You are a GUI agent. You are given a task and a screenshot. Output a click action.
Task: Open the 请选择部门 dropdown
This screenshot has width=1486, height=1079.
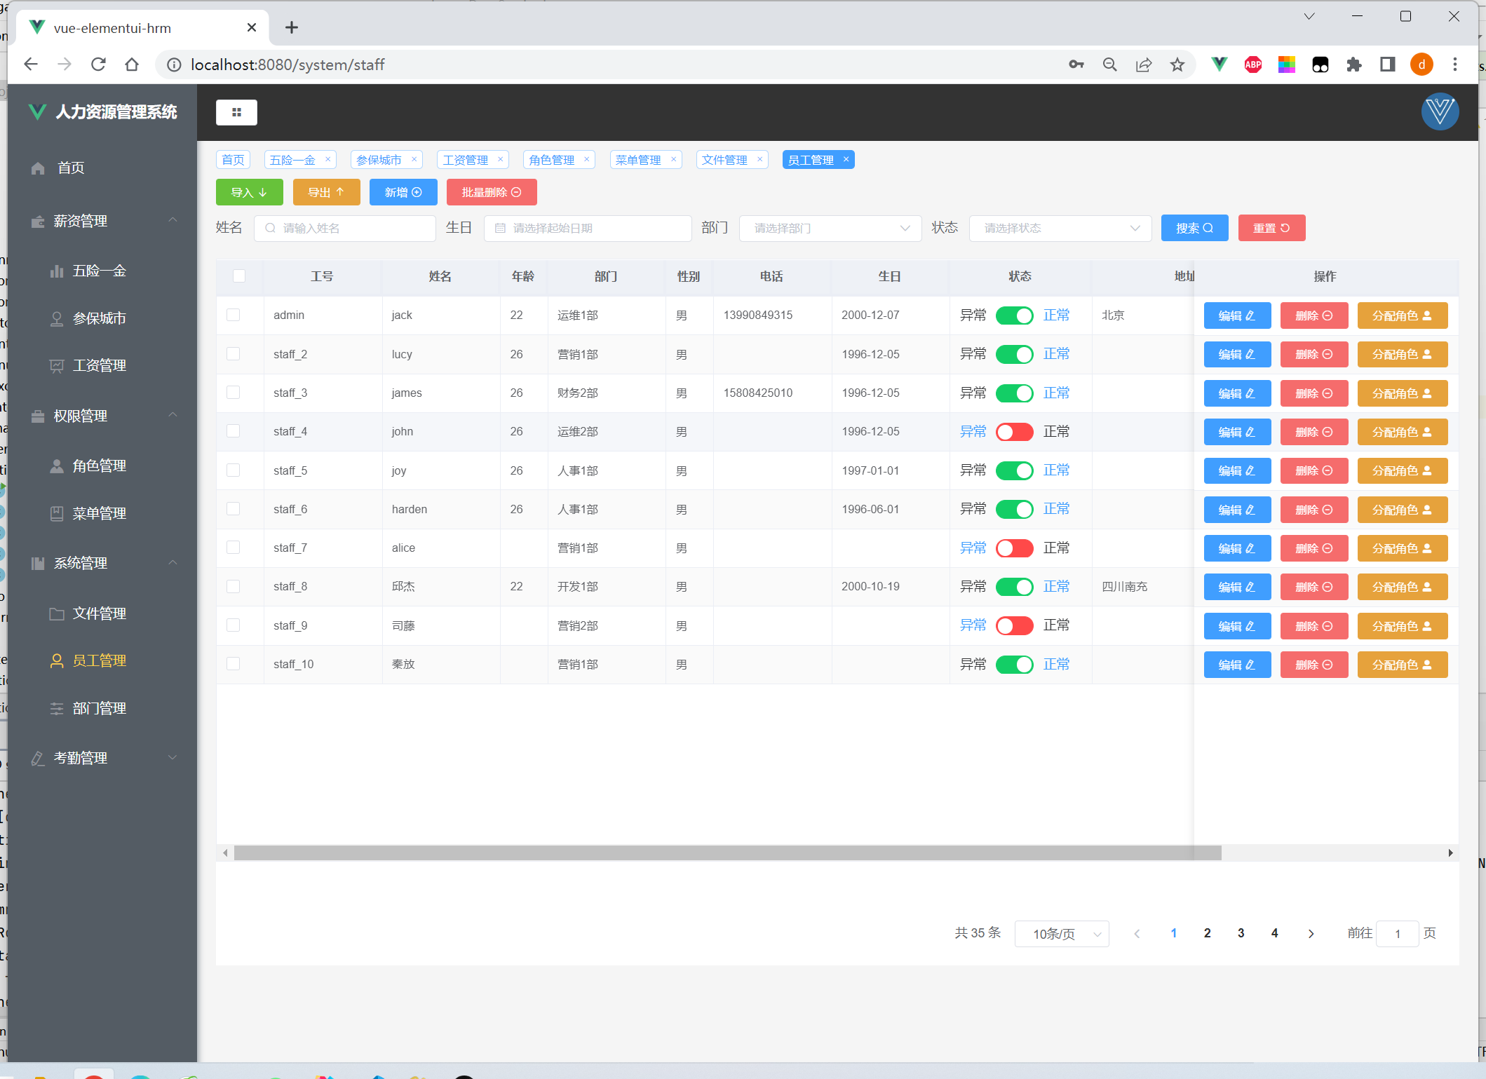point(830,228)
